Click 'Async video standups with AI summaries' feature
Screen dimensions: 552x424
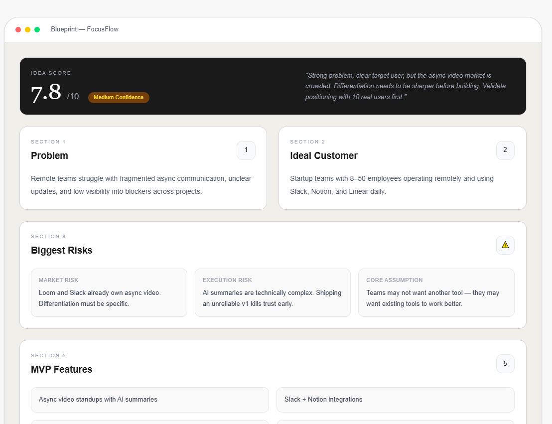coord(149,400)
